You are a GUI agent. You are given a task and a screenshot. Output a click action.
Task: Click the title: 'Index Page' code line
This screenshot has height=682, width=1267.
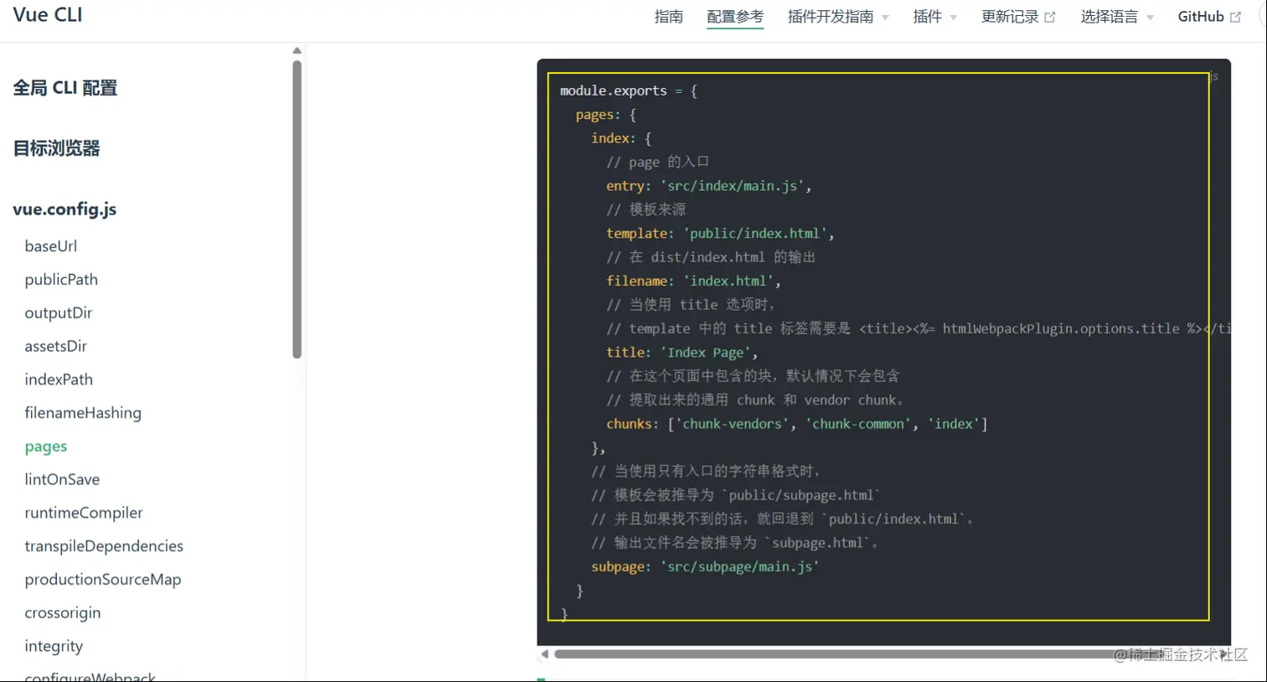(x=682, y=353)
